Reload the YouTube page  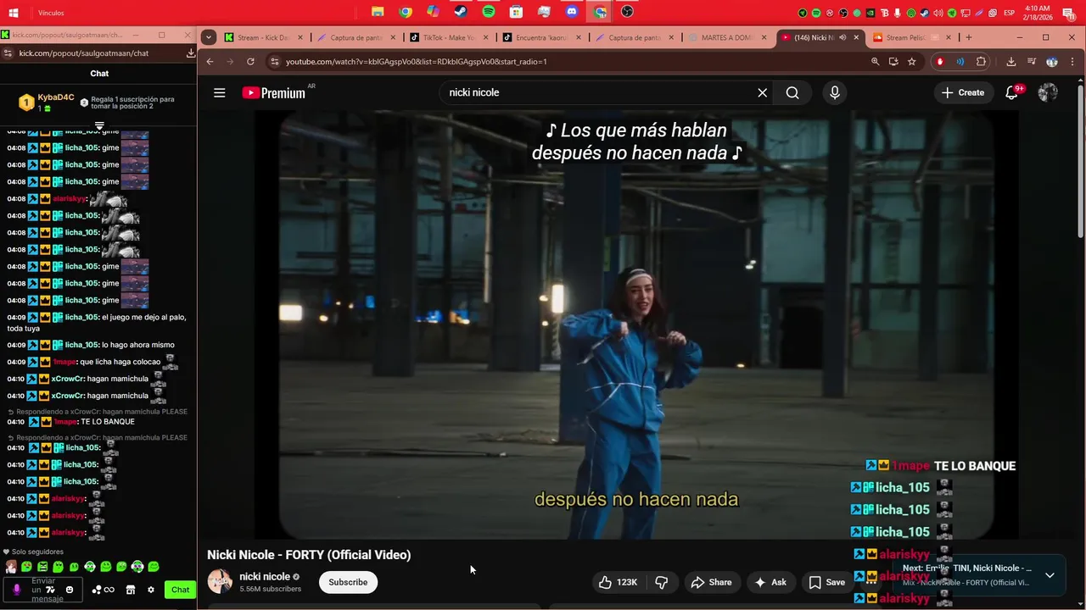[x=250, y=62]
